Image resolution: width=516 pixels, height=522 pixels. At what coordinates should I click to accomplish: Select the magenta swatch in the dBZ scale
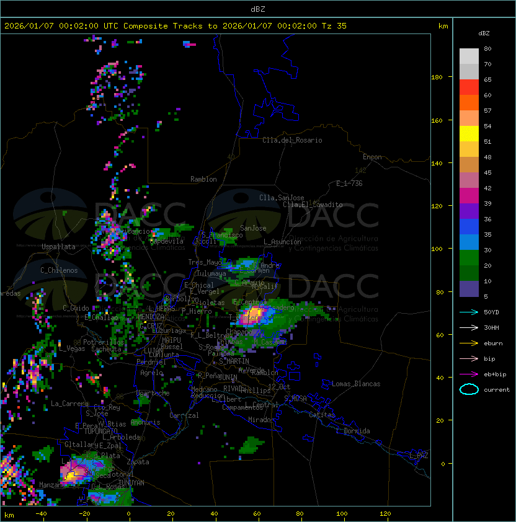(469, 196)
